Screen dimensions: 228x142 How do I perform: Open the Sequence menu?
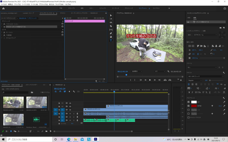pos(26,5)
